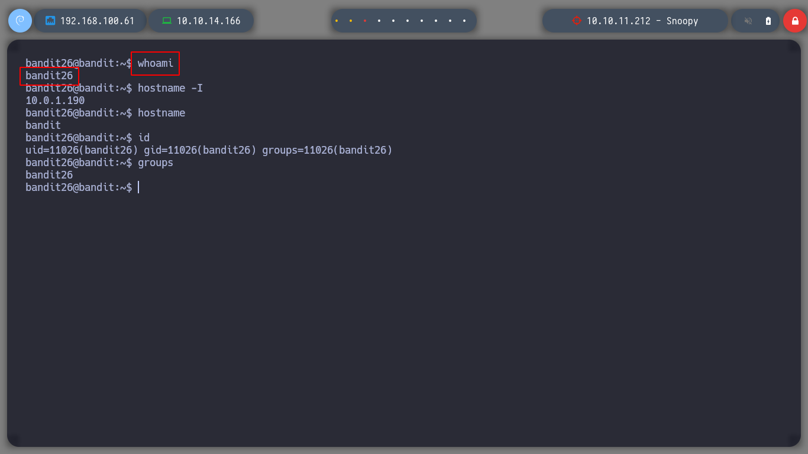Toggle the muted volume speaker icon
The image size is (808, 454).
coord(748,21)
